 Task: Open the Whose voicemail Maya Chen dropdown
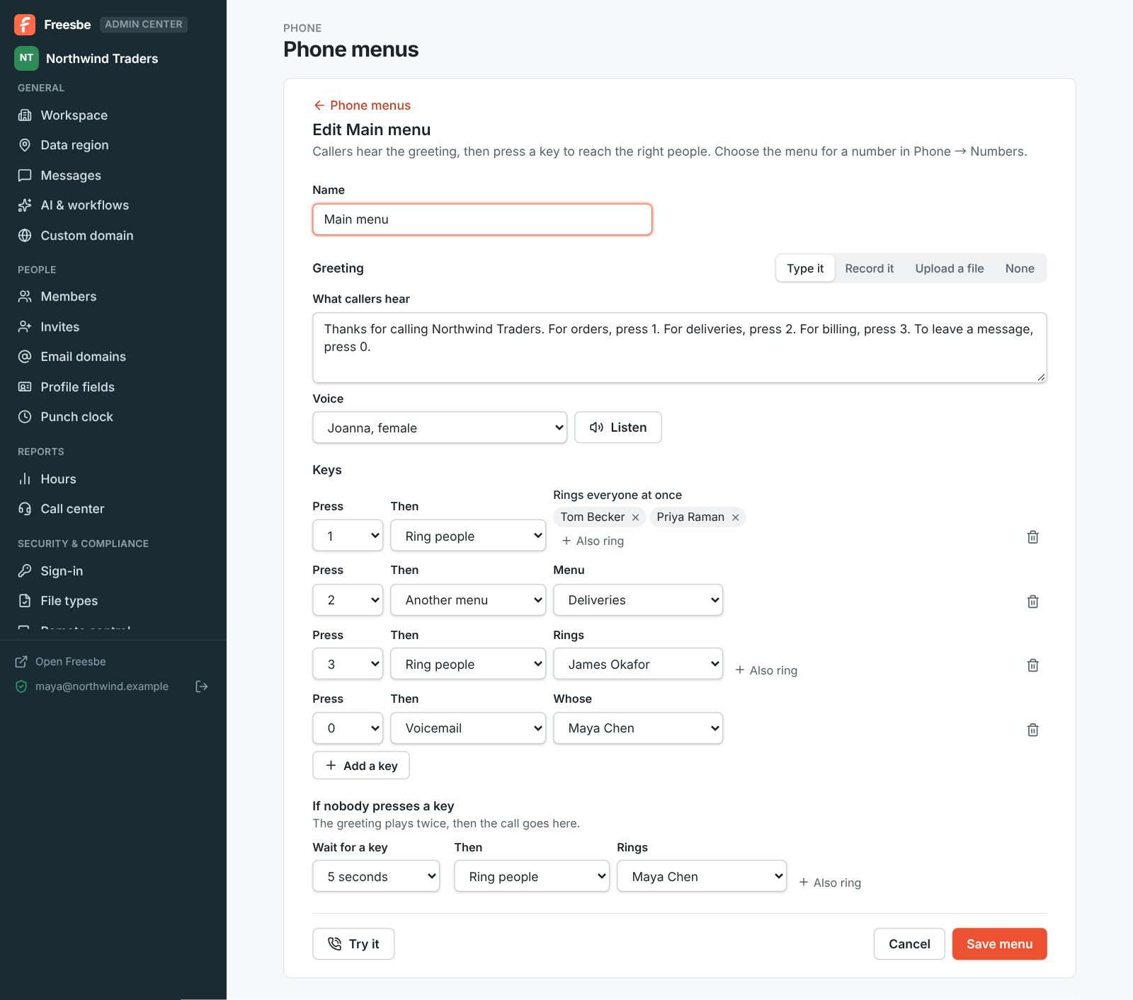[x=638, y=728]
